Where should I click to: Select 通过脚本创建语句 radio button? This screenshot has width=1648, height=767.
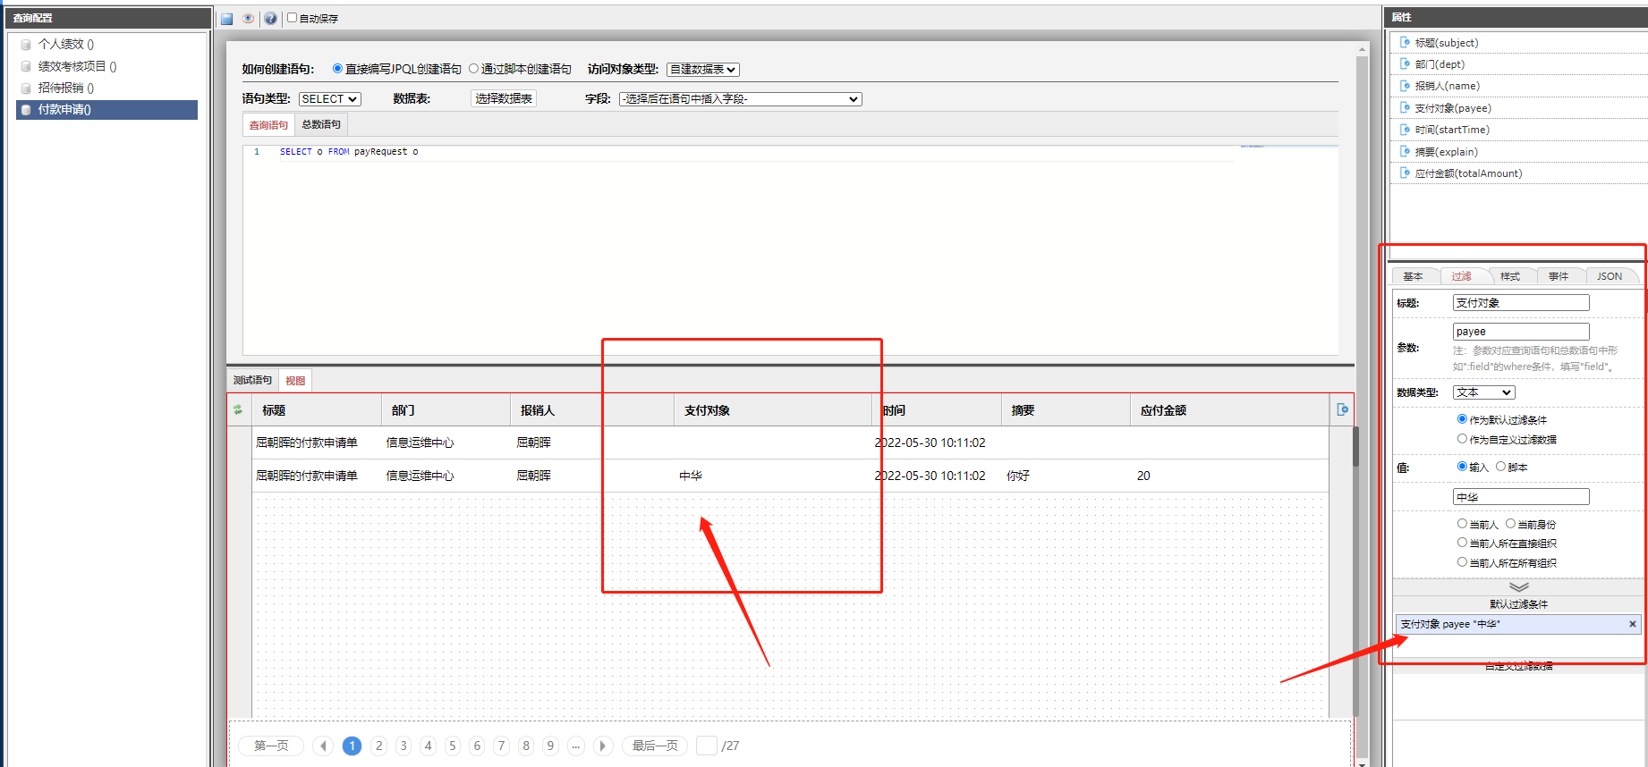[474, 69]
